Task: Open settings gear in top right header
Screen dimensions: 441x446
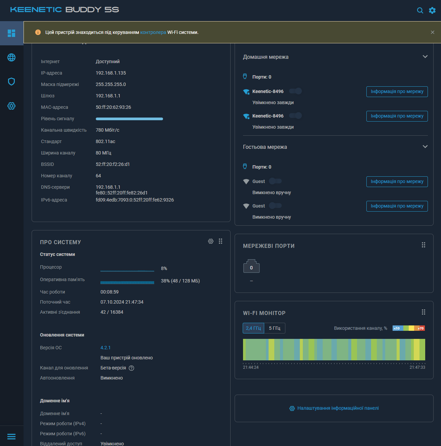Action: click(432, 10)
